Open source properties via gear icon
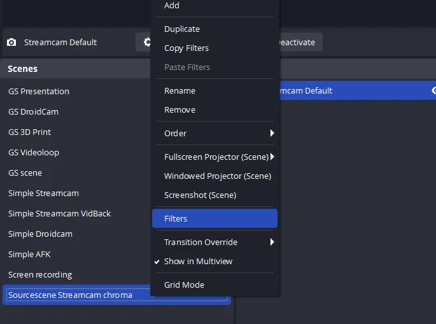436x324 pixels. coord(145,43)
